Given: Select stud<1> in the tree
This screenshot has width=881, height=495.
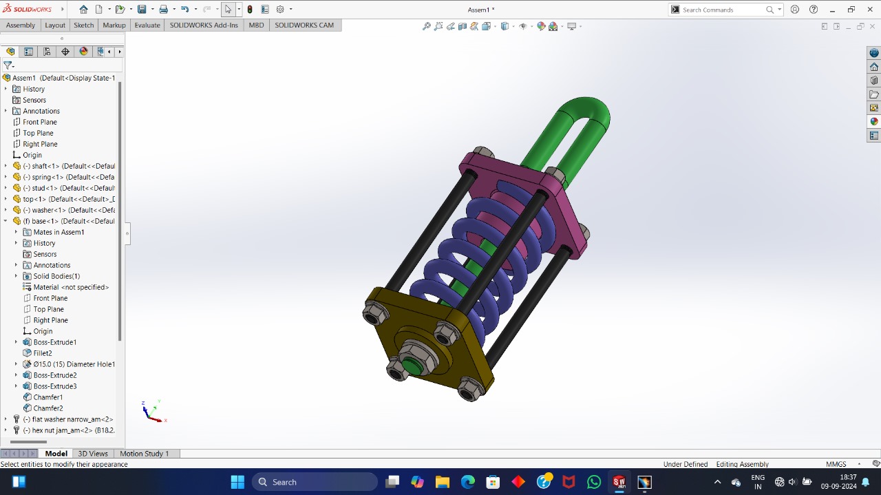Looking at the screenshot, I should point(68,188).
